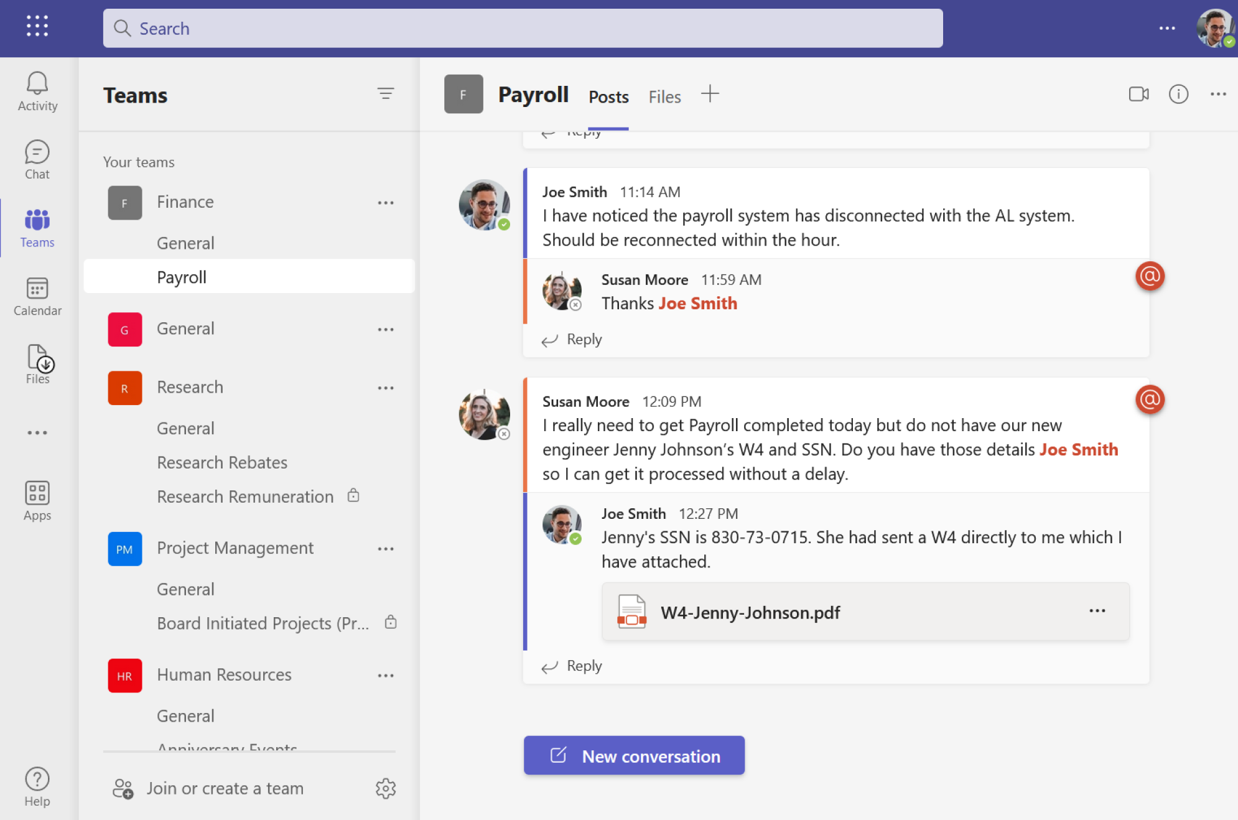Show more apps ellipsis in rail
This screenshot has height=820, width=1238.
coord(37,432)
